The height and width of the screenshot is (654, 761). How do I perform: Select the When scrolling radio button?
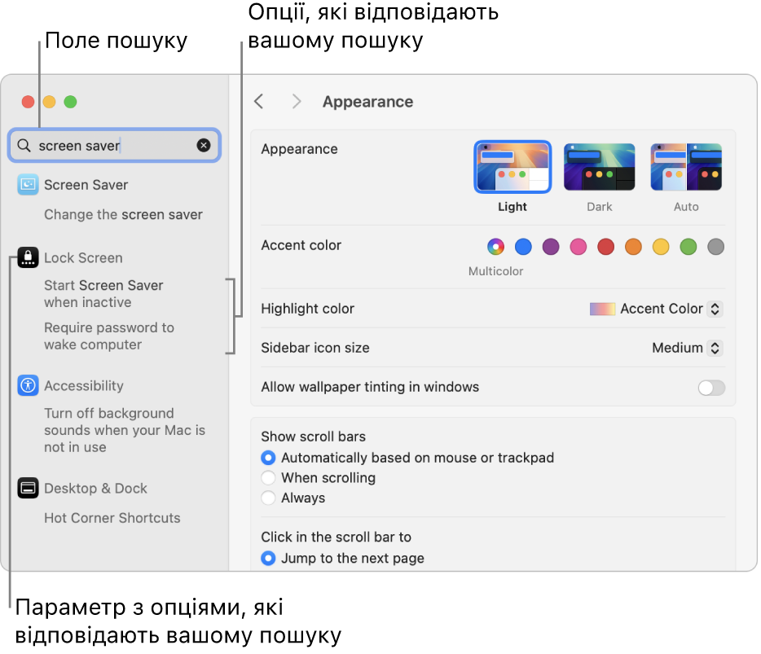[268, 478]
